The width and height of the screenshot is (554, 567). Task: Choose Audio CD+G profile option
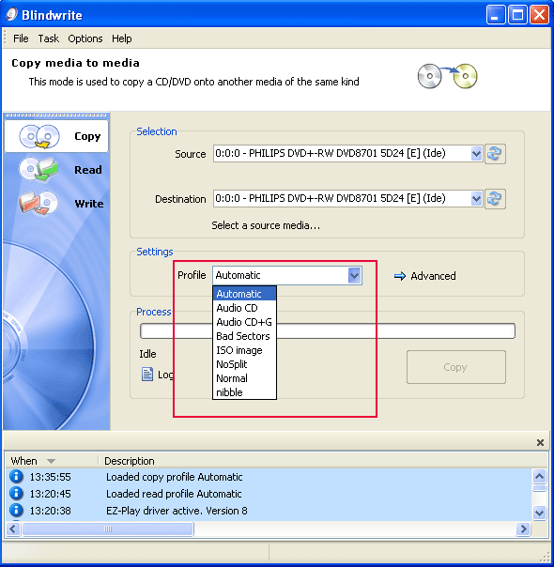pos(244,322)
